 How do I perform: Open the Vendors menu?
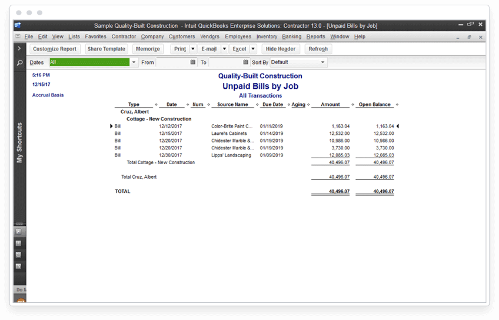[209, 36]
